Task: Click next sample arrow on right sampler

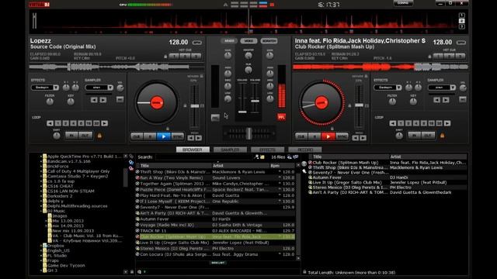Action: 446,100
